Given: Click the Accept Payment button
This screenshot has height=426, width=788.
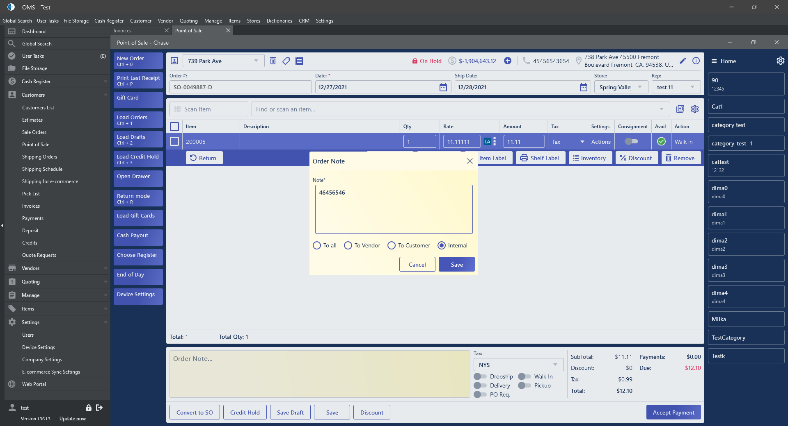Looking at the screenshot, I should click(673, 412).
